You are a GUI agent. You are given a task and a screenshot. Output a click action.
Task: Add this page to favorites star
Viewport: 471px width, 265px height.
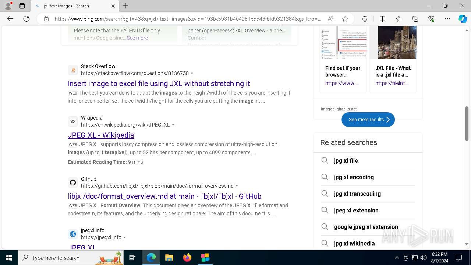click(x=345, y=19)
